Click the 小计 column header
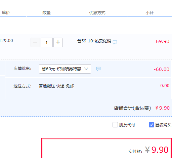This screenshot has width=173, height=158. tap(149, 12)
